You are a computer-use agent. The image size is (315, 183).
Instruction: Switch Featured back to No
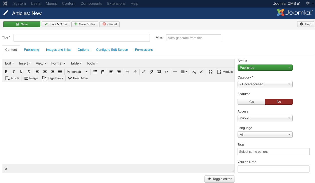click(279, 101)
